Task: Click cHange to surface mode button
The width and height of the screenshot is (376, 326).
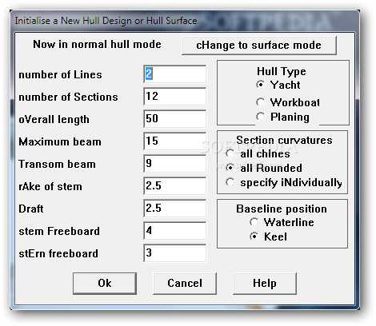Action: click(259, 46)
